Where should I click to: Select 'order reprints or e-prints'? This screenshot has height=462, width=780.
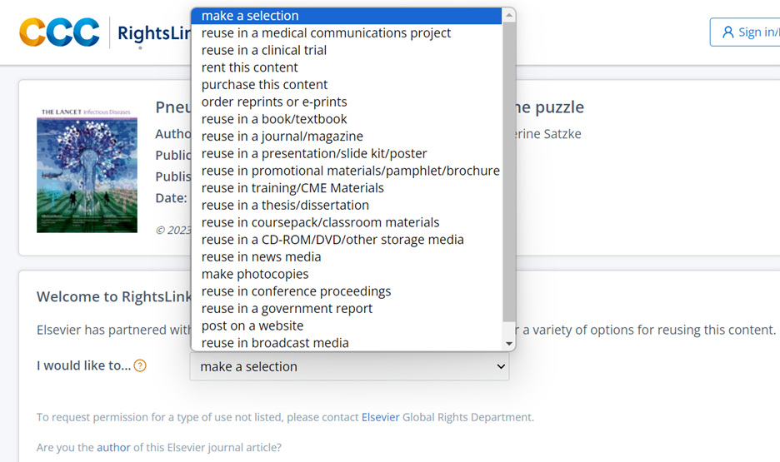pyautogui.click(x=273, y=102)
